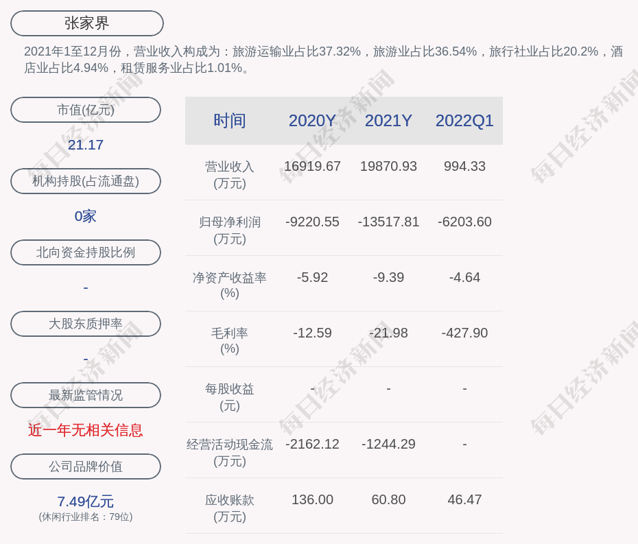Open the 最新监管情况 label pill
Image resolution: width=638 pixels, height=544 pixels.
click(86, 395)
